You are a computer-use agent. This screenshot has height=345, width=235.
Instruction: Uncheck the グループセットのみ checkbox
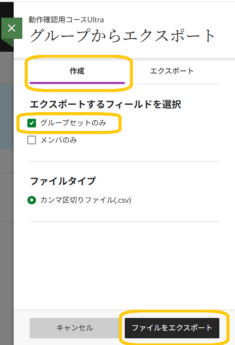pyautogui.click(x=32, y=123)
